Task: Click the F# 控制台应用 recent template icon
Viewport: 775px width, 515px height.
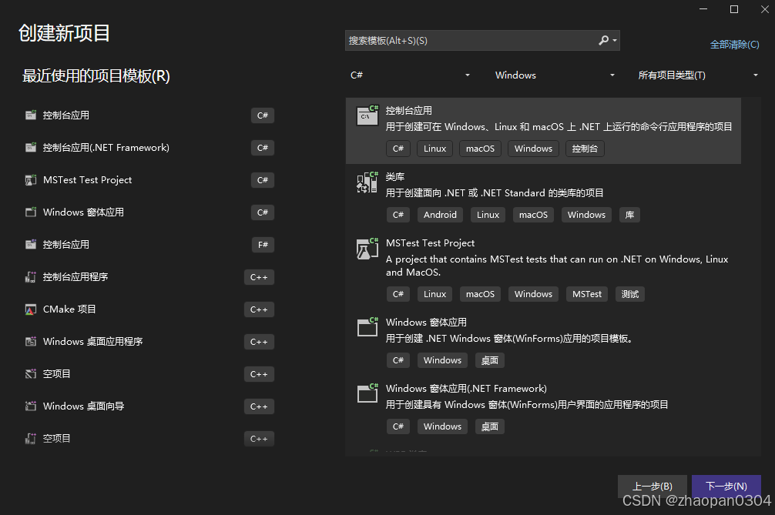Action: point(31,245)
